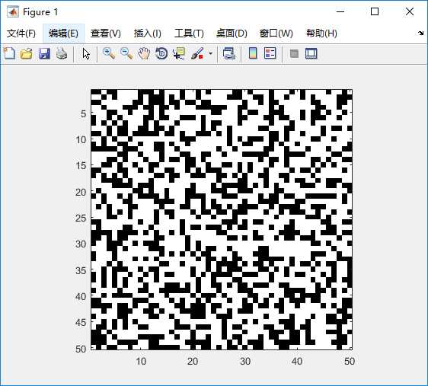
Task: Click the x-axis tick label 30
Action: (245, 361)
